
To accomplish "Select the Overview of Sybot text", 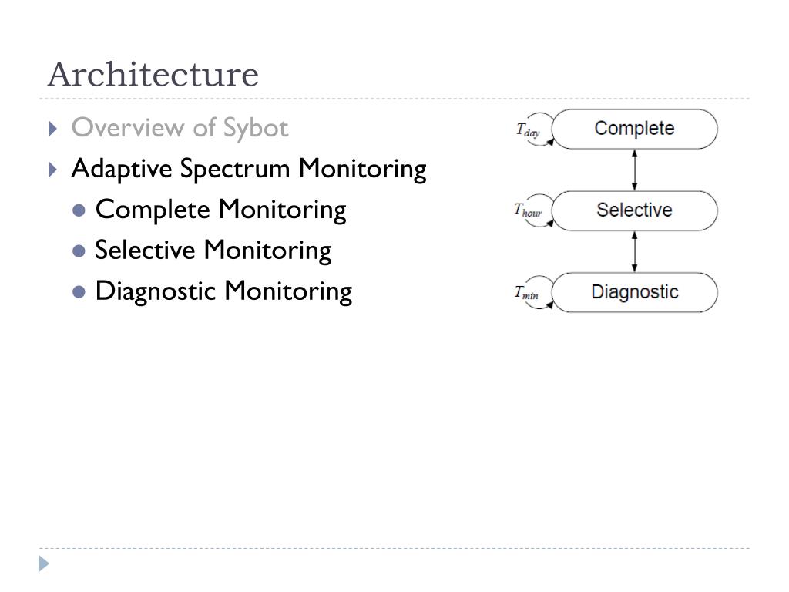I will 180,128.
